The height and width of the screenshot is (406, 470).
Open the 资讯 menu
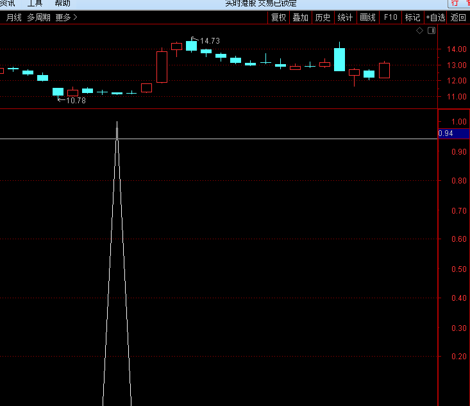7,3
